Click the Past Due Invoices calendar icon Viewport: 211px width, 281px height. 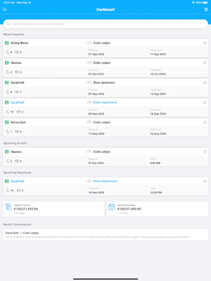point(112,207)
